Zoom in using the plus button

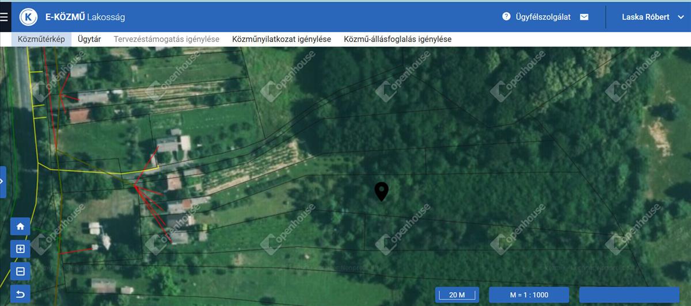coord(20,249)
